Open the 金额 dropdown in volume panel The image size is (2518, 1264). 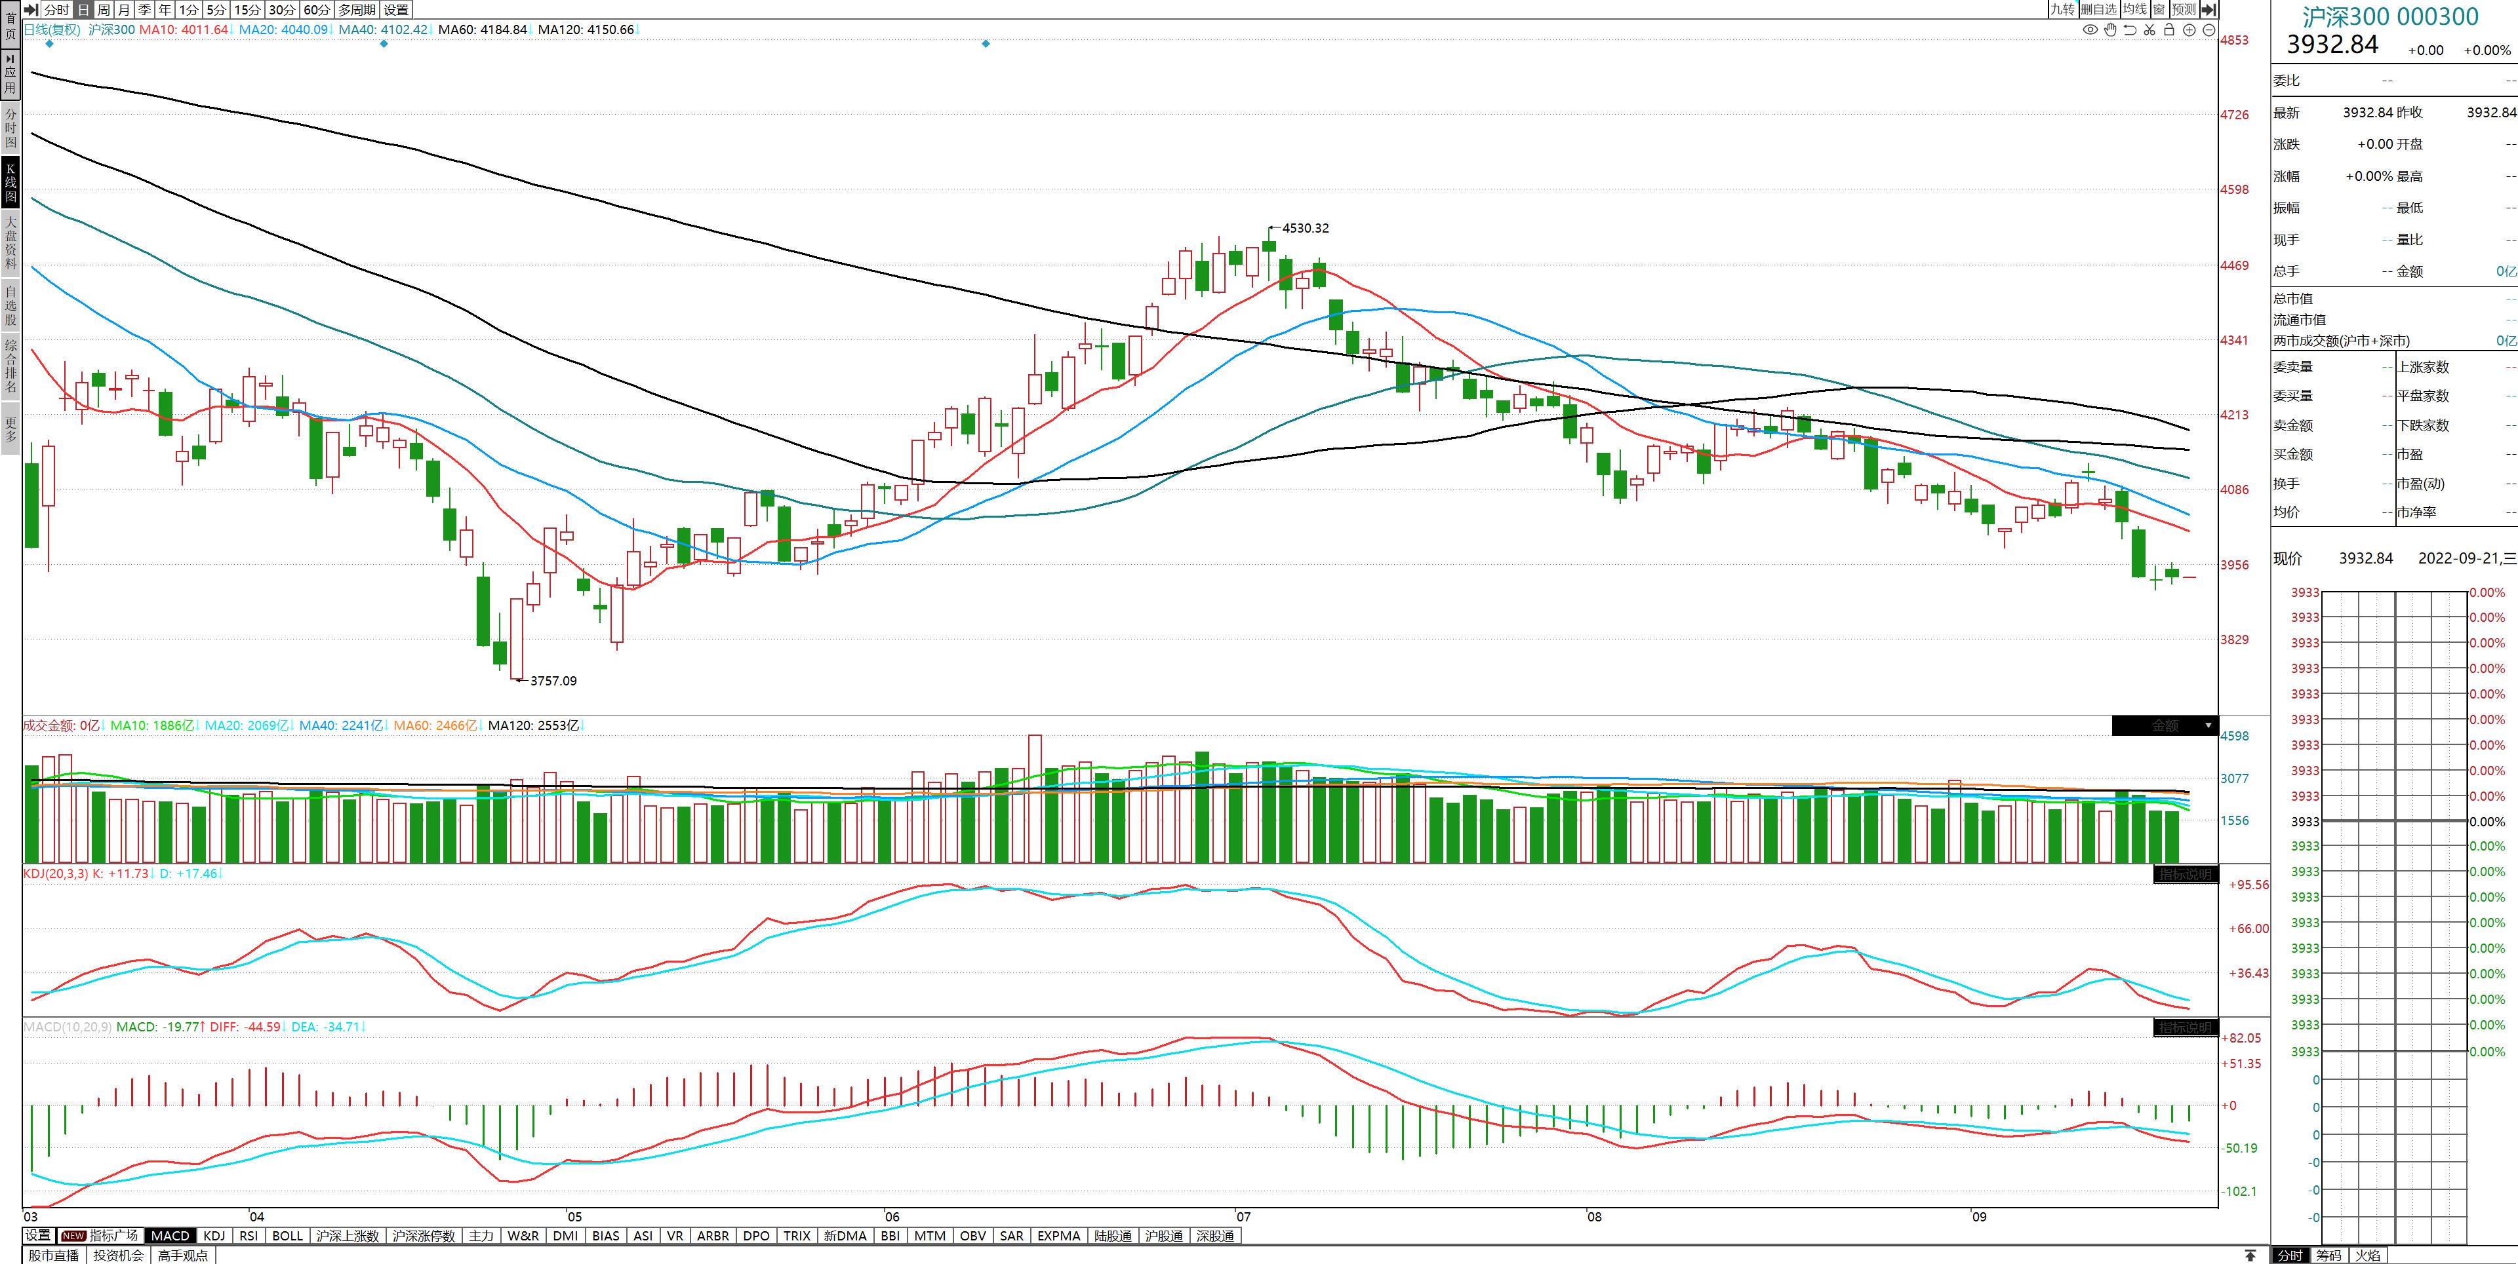coord(2164,726)
